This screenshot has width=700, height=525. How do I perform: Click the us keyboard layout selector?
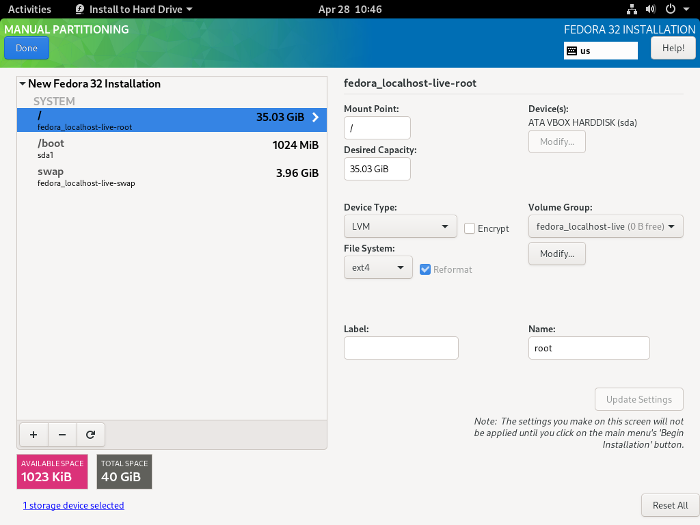tap(600, 51)
